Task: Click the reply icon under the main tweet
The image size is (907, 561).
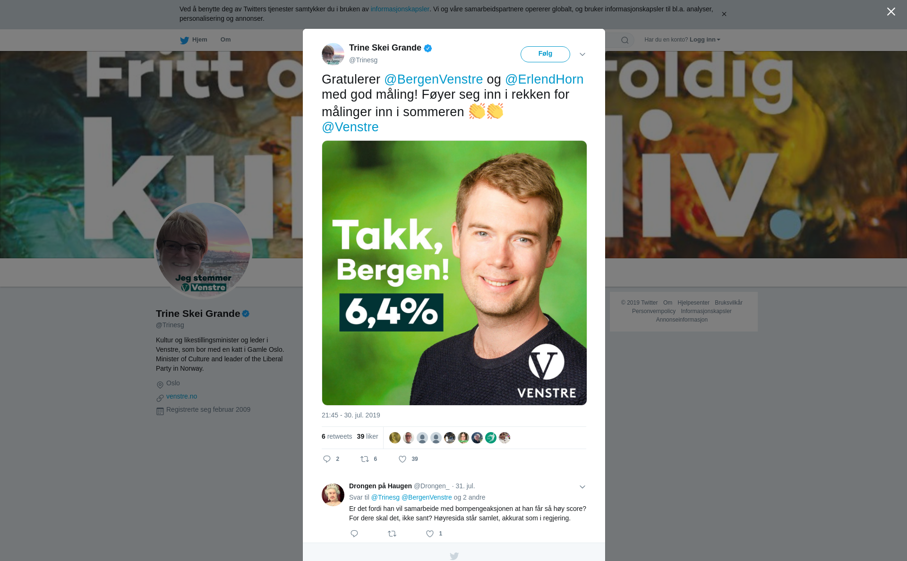Action: coord(327,459)
